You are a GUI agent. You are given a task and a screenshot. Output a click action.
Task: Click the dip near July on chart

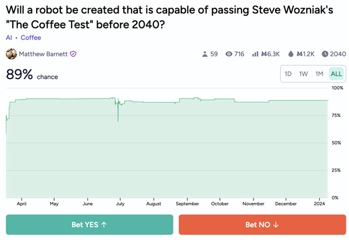click(118, 119)
